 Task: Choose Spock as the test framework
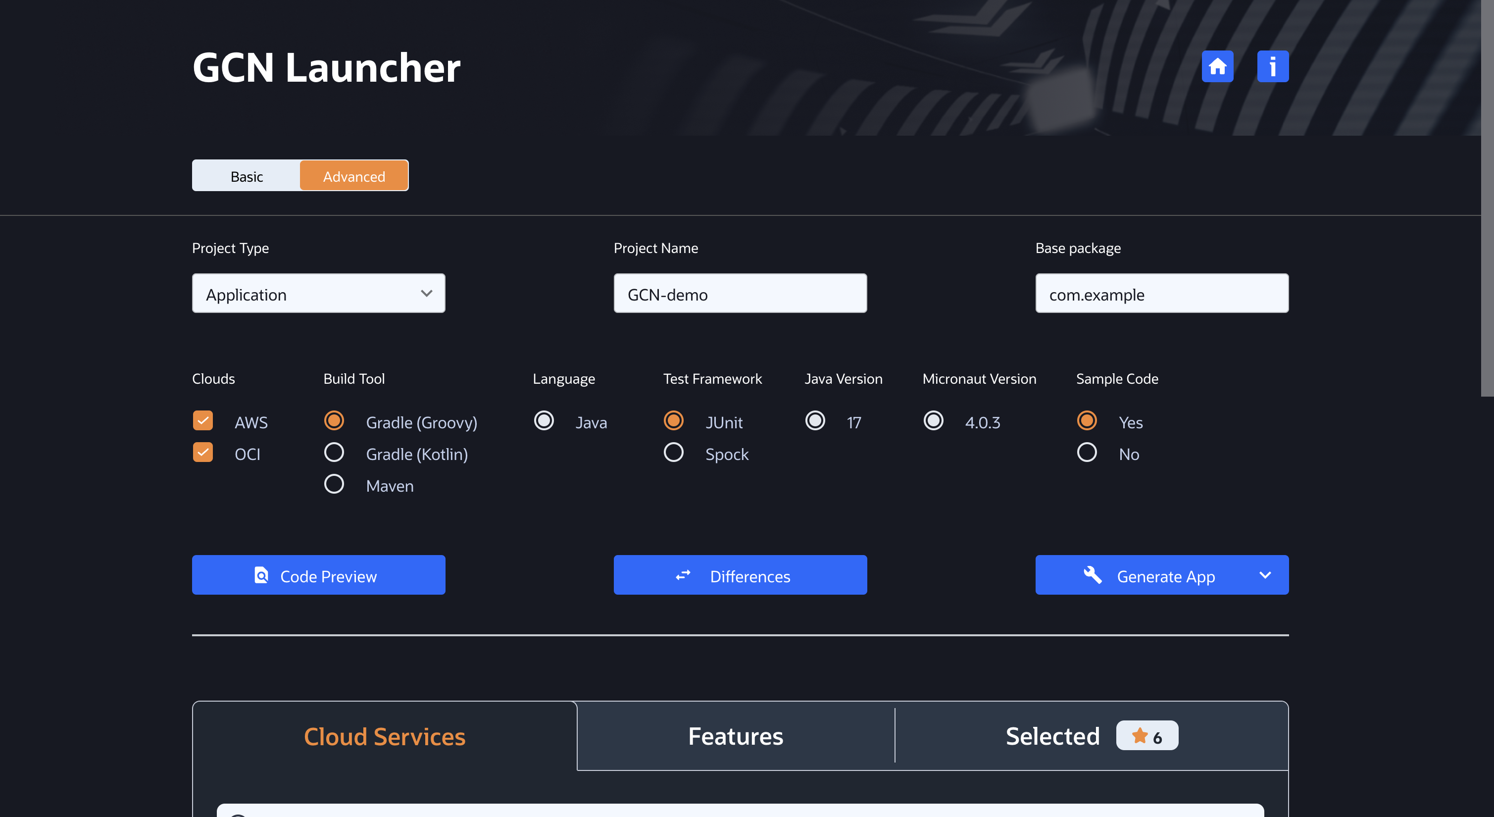(x=673, y=452)
